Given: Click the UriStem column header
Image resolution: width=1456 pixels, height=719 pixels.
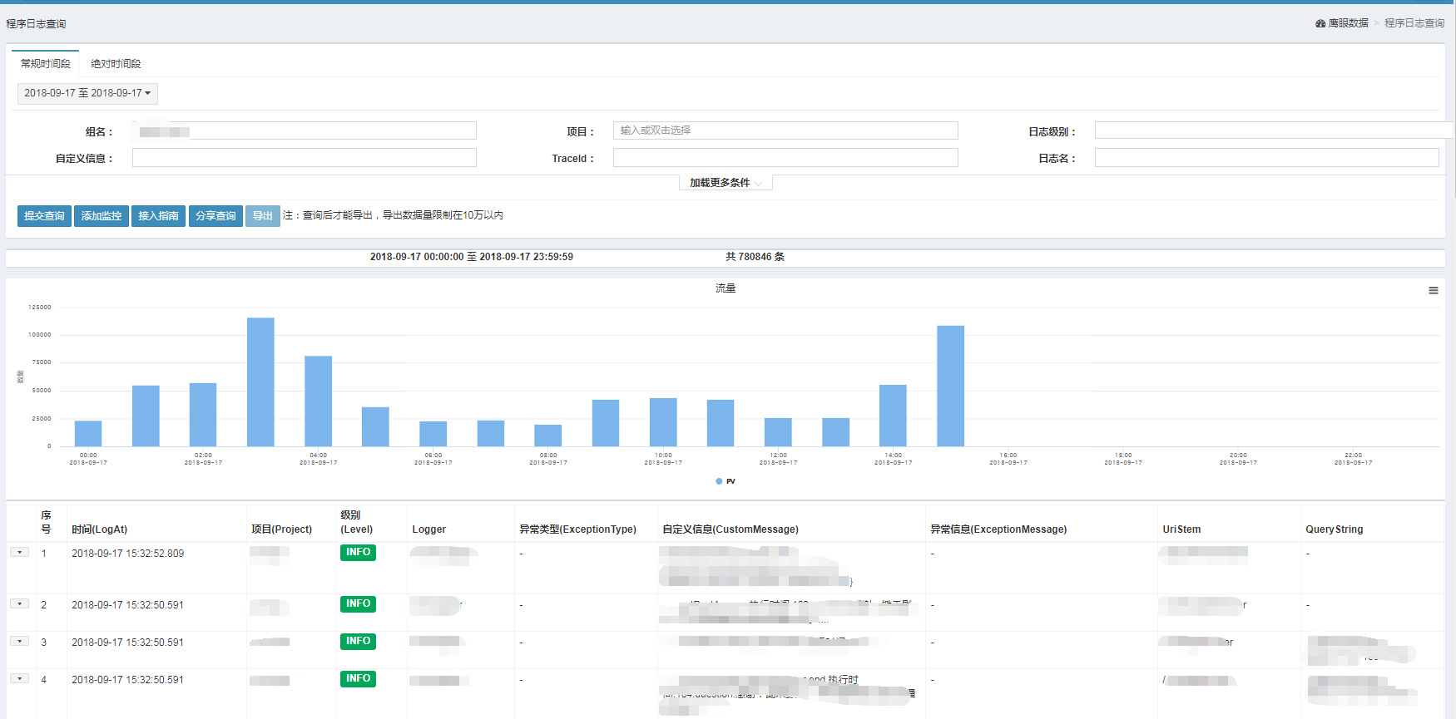Looking at the screenshot, I should click(1181, 529).
